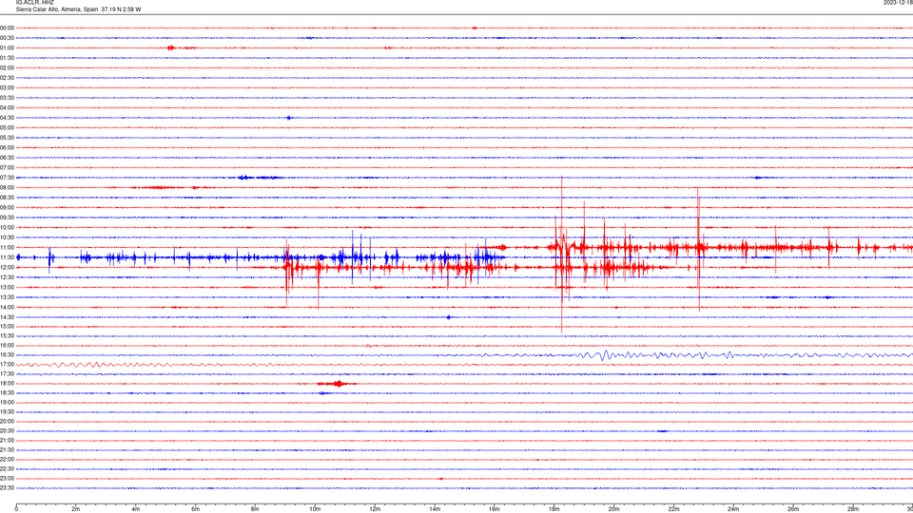Click the red burst on the 18:00 trace
Viewport: 913px width, 513px height.
(x=337, y=383)
